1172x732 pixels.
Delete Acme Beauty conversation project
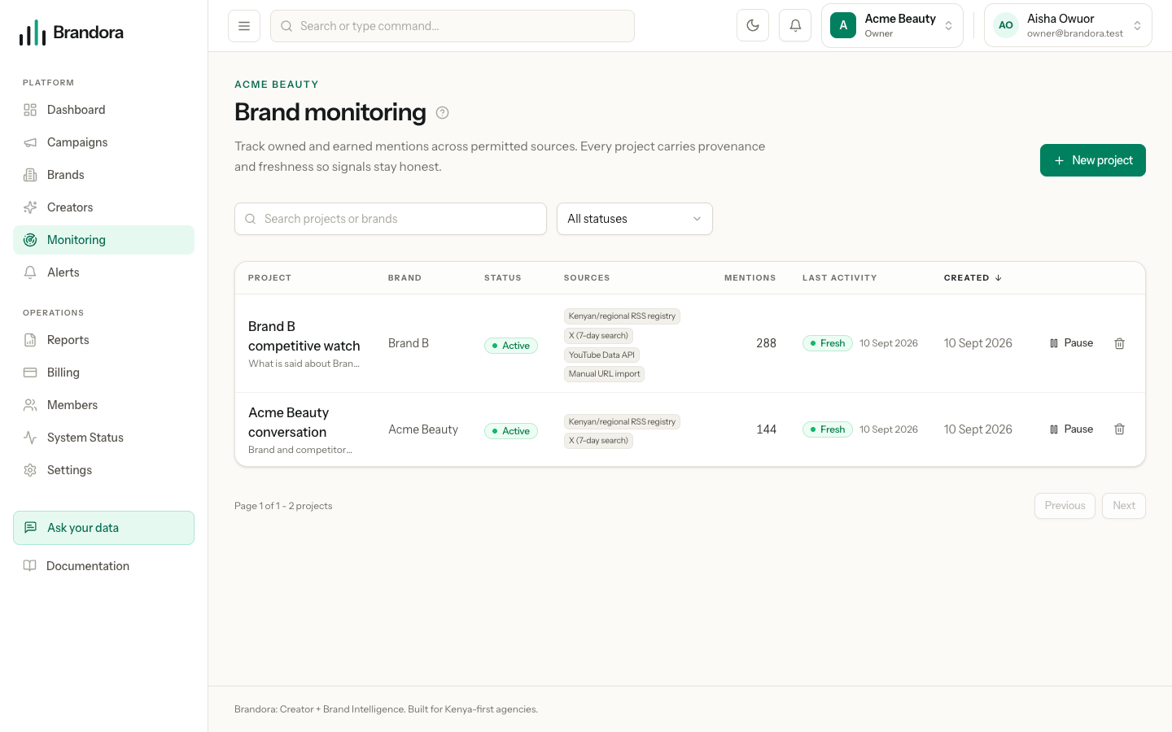pos(1119,429)
